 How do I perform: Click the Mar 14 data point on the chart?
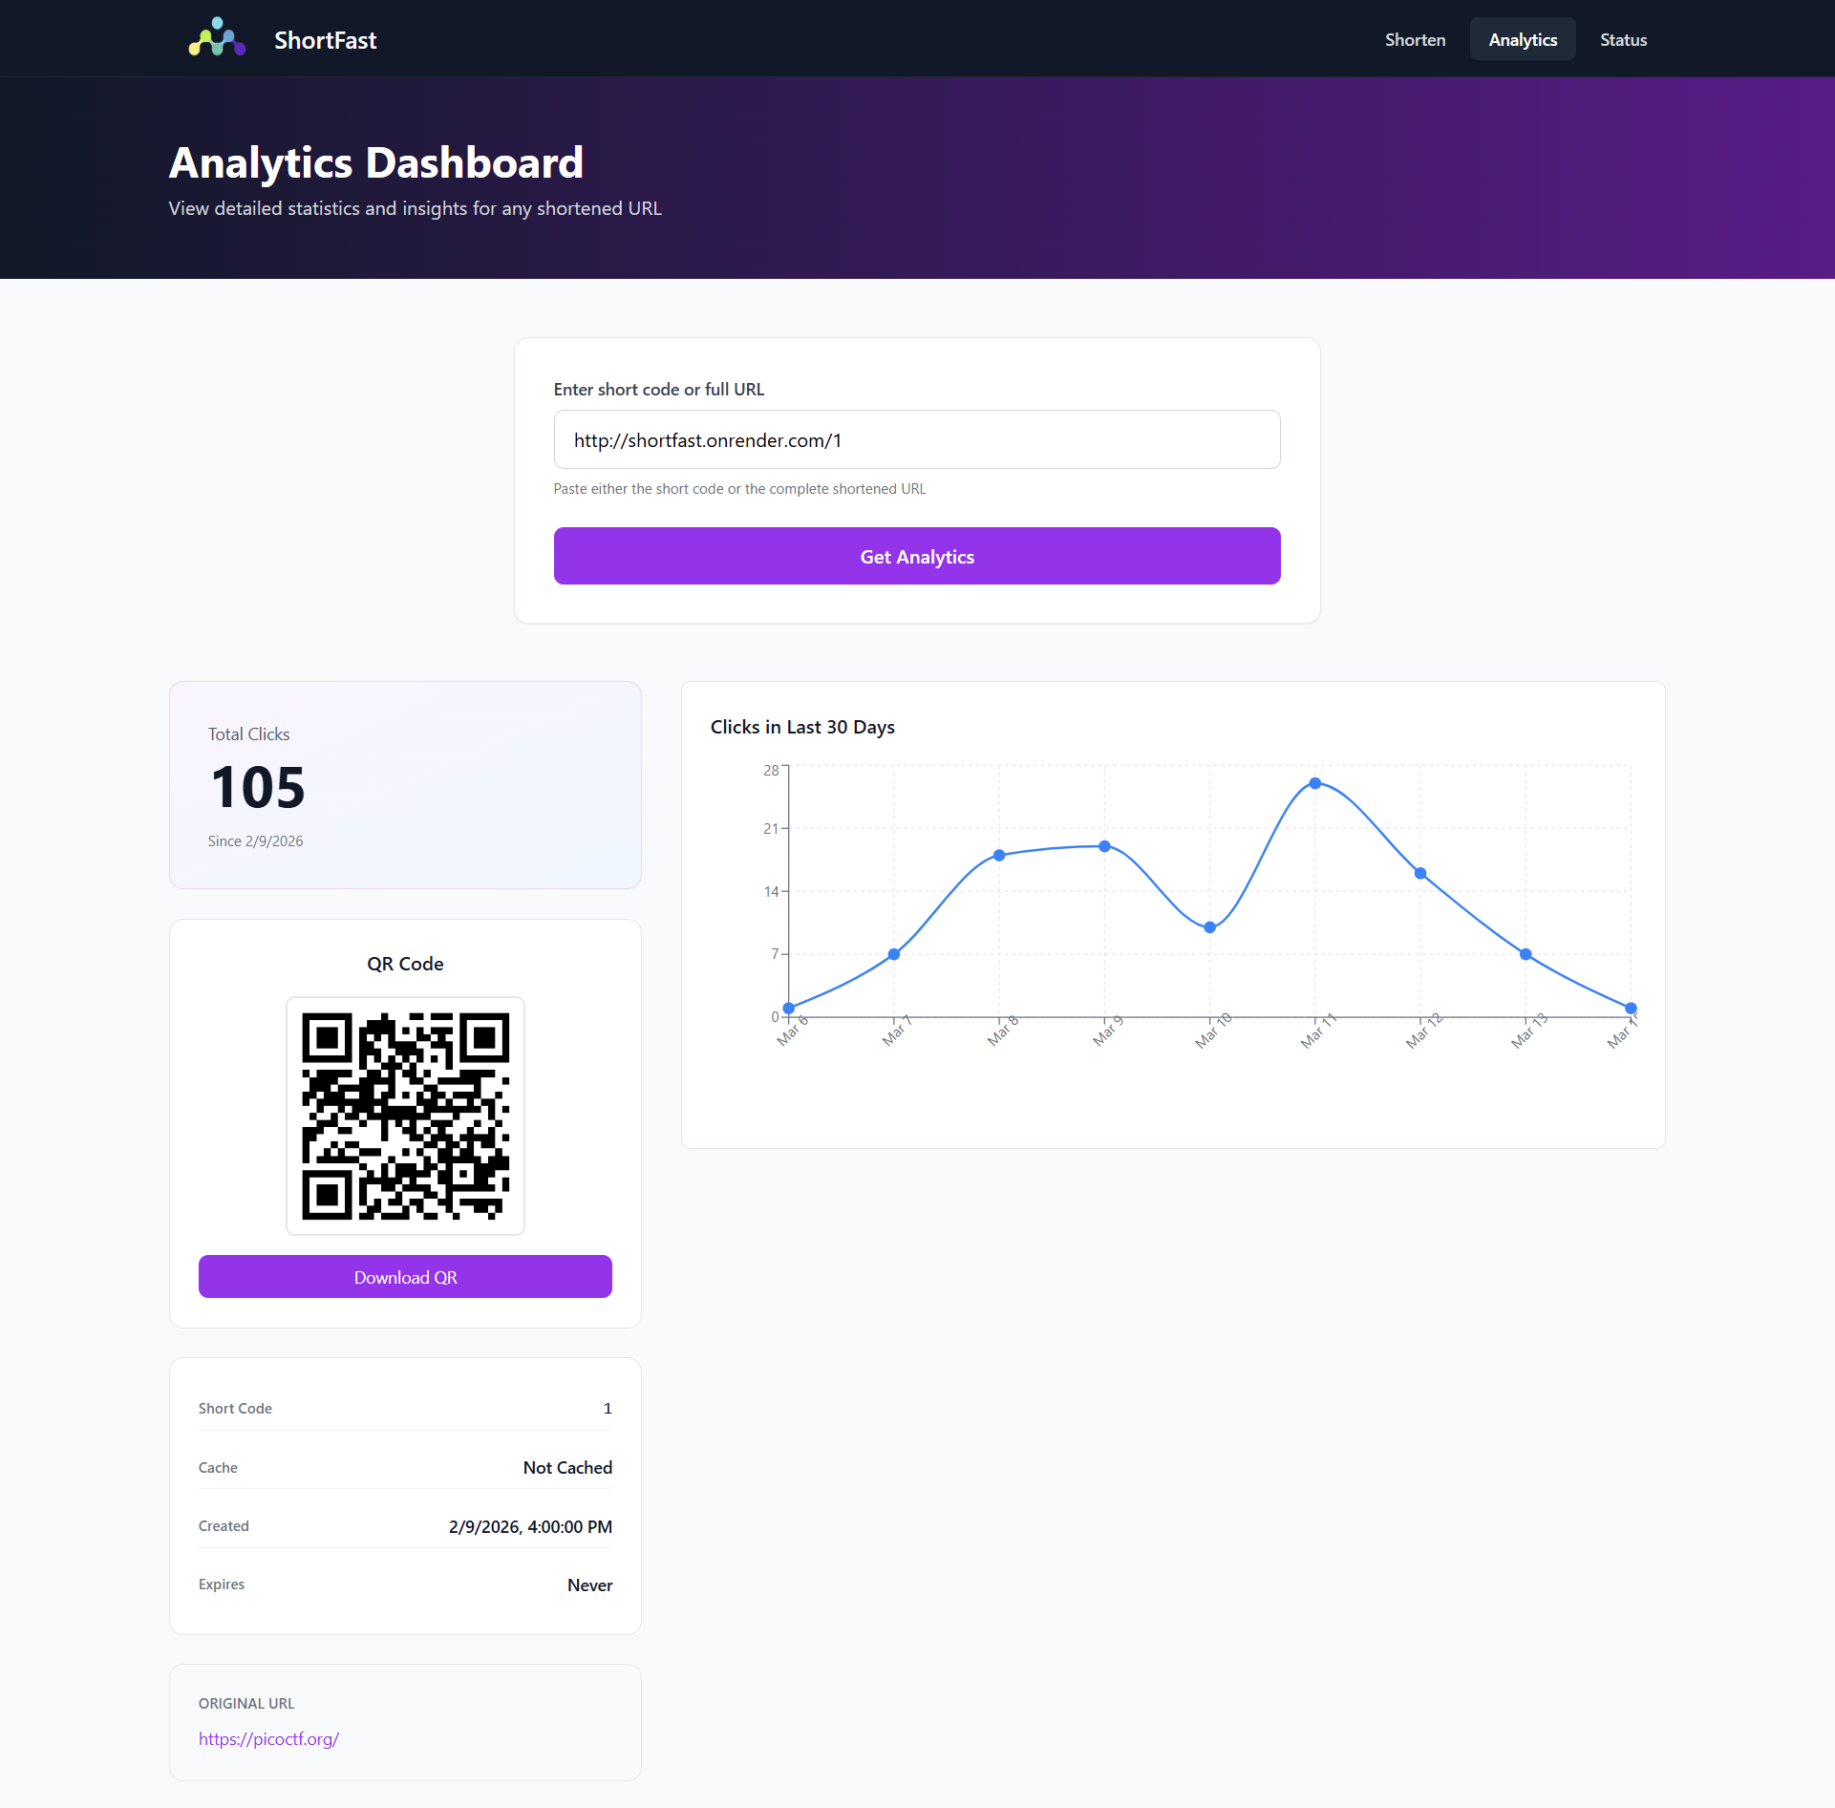[x=1630, y=1008]
